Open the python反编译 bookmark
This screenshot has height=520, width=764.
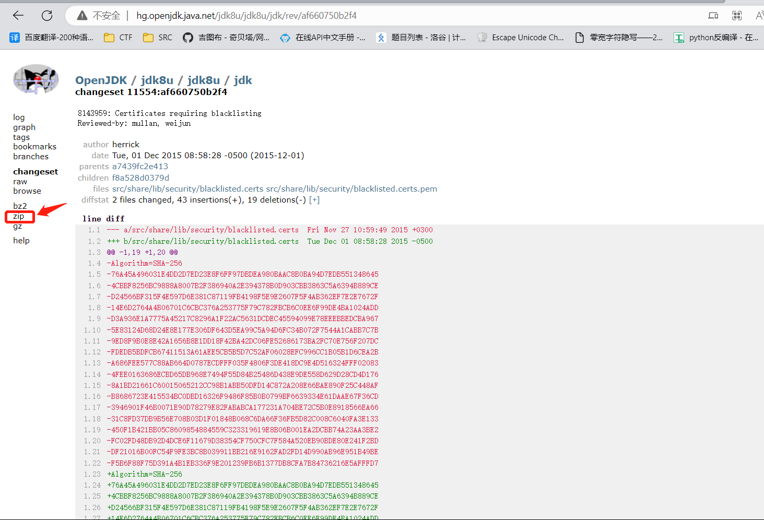(716, 38)
